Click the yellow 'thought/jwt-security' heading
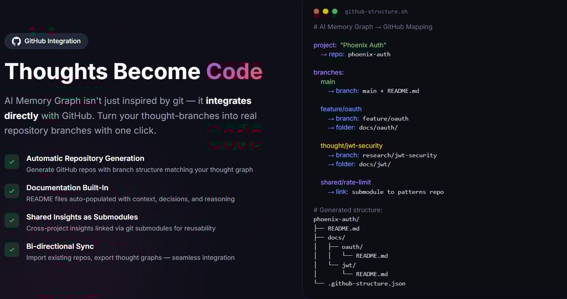 (x=352, y=145)
